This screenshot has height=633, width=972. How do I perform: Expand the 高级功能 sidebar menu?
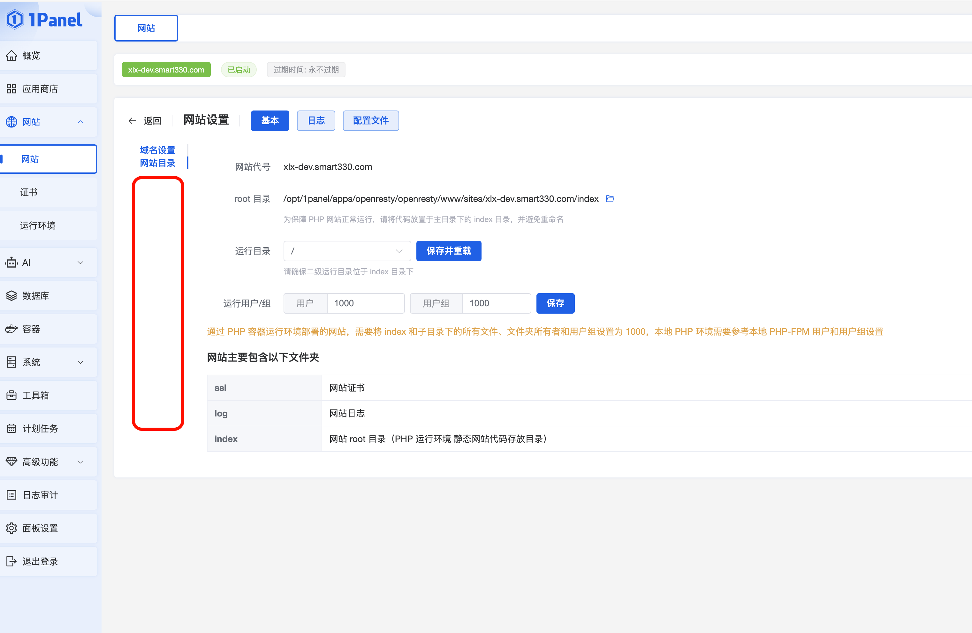click(80, 462)
